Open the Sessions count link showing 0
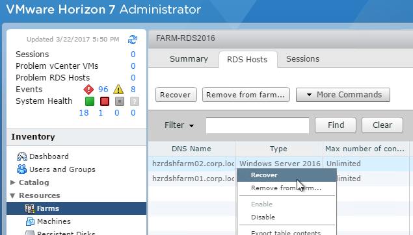Viewport: 413px width, 235px height. click(133, 54)
